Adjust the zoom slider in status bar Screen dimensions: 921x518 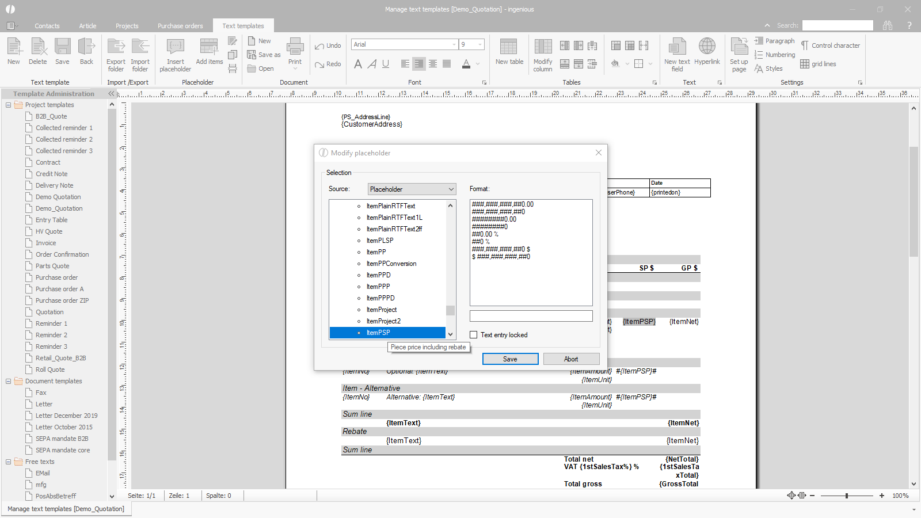point(847,496)
